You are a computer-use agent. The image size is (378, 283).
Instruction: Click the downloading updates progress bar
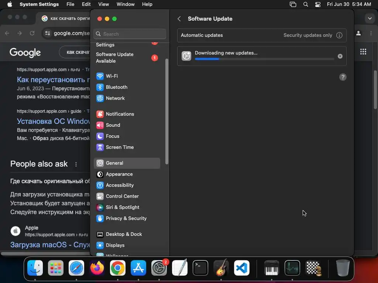pyautogui.click(x=264, y=59)
